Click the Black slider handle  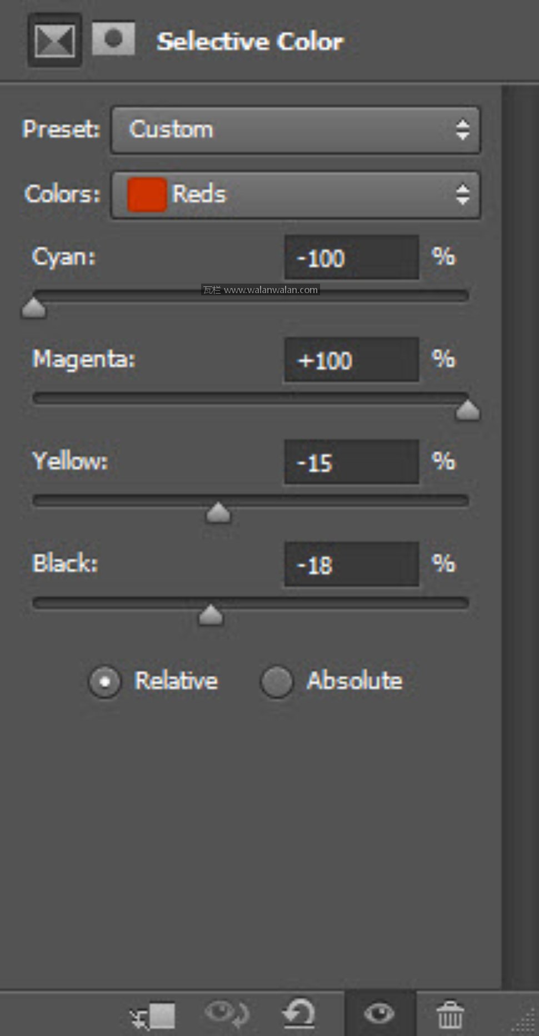coord(211,616)
